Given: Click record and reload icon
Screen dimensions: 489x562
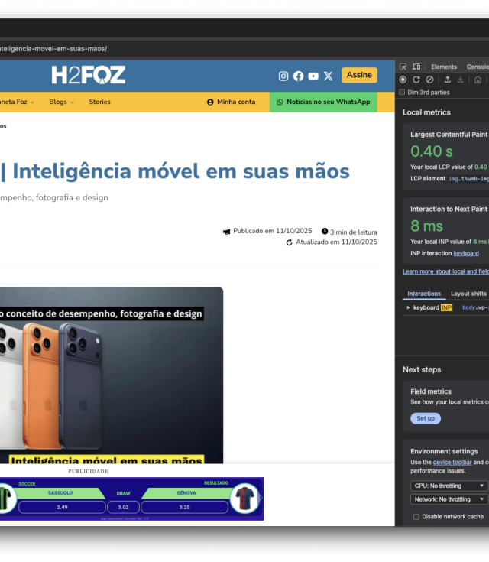Looking at the screenshot, I should [416, 80].
